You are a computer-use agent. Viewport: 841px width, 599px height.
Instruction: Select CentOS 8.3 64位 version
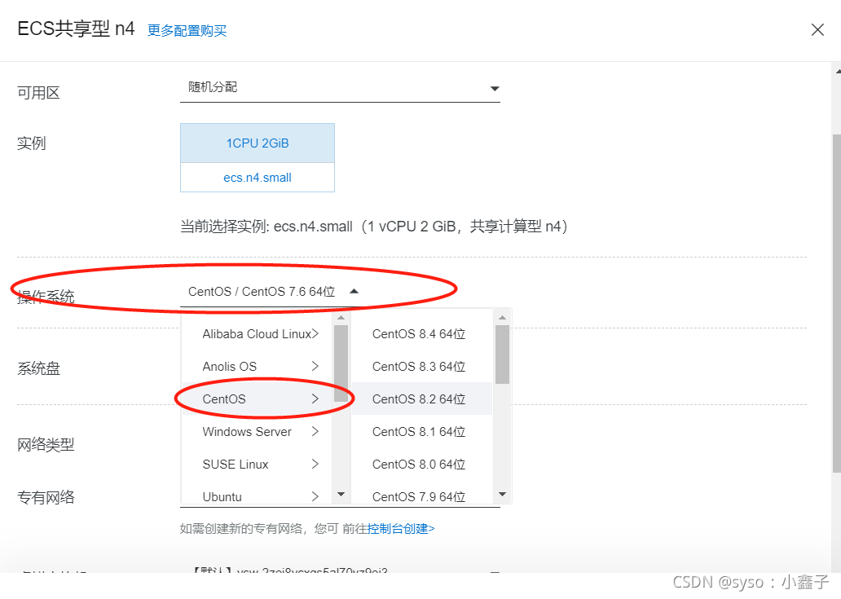click(421, 367)
